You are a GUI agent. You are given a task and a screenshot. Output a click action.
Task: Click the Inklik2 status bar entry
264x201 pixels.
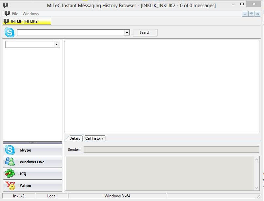coord(19,196)
